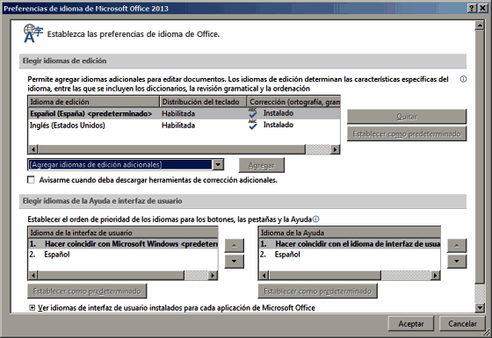Click 'Corrección (ortografía' column header
Viewport: 492px width, 338px height.
click(x=294, y=102)
